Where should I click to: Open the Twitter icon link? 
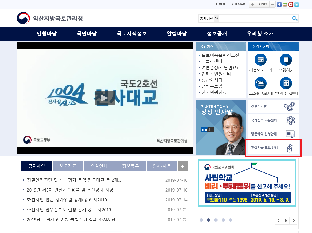tap(296, 5)
